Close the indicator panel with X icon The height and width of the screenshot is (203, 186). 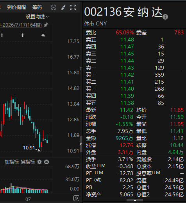(46, 162)
